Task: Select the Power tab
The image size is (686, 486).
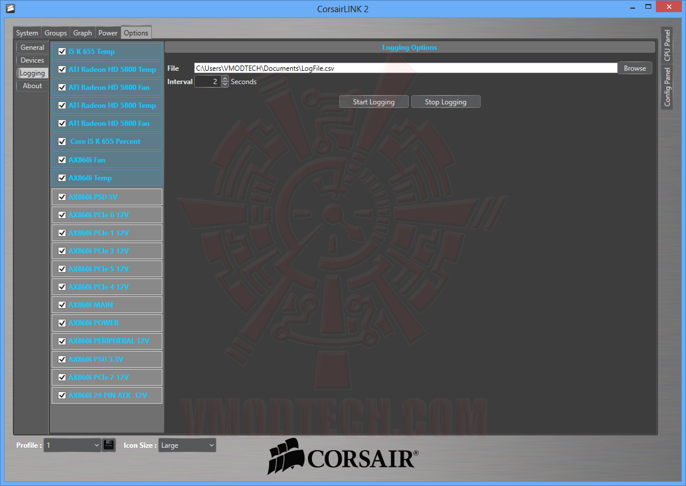Action: [x=108, y=33]
